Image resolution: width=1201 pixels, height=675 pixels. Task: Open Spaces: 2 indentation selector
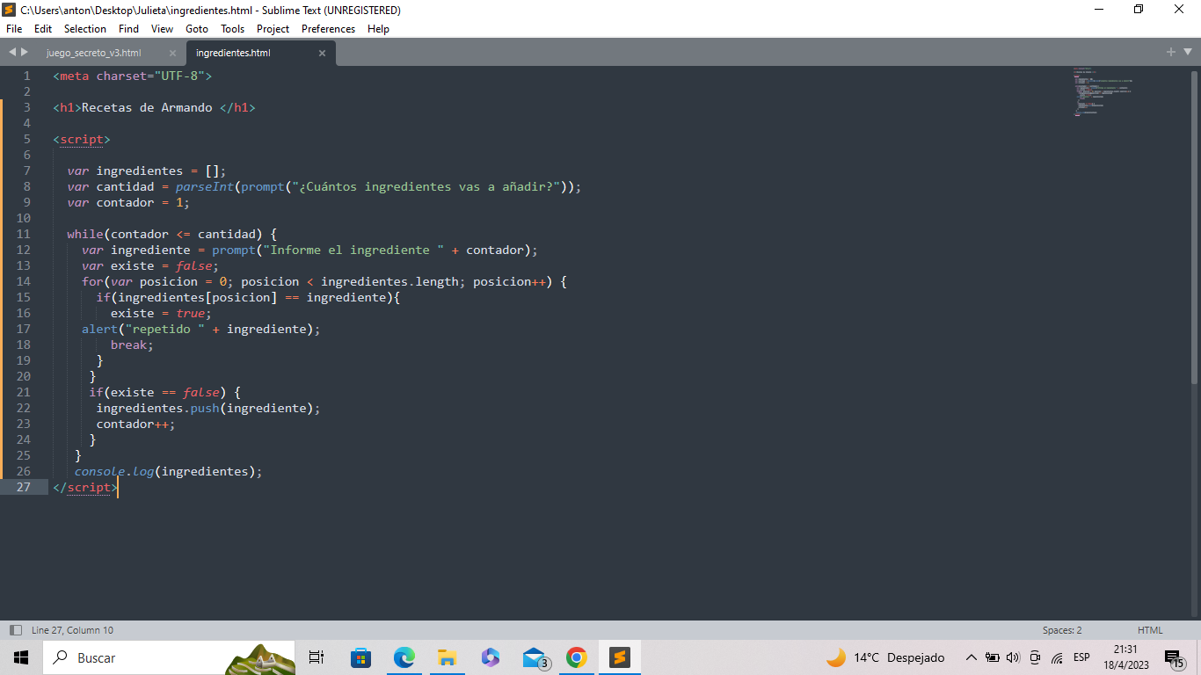[x=1062, y=630]
